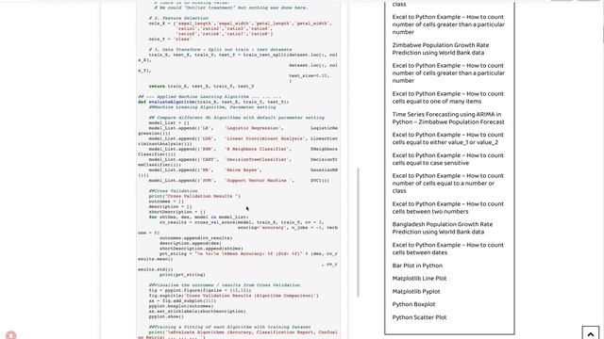604x339 pixels.
Task: Open the Python Scatter Plot link
Action: [419, 317]
